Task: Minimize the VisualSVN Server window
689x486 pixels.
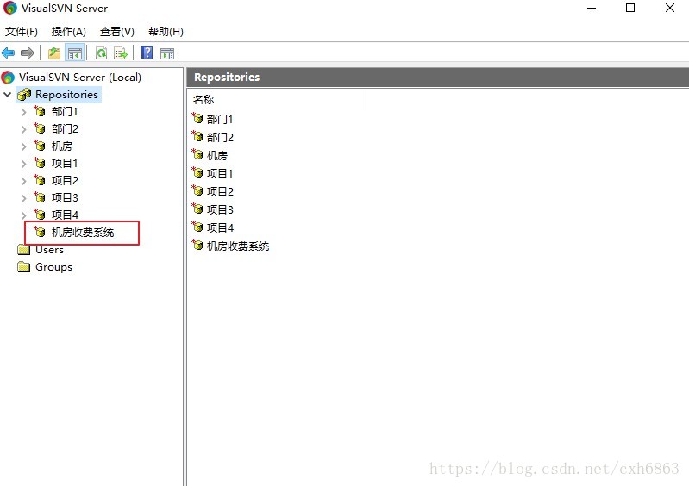Action: click(592, 8)
